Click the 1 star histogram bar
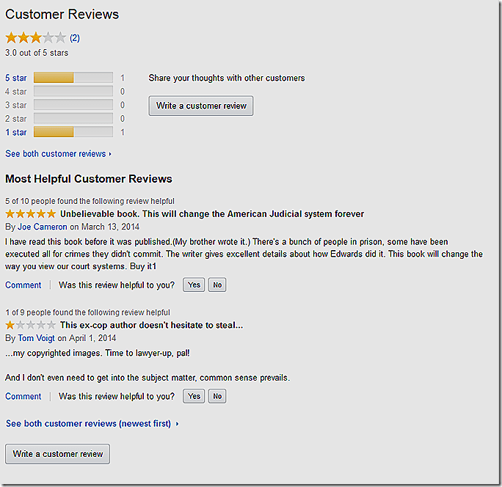The height and width of the screenshot is (487, 502). click(73, 132)
